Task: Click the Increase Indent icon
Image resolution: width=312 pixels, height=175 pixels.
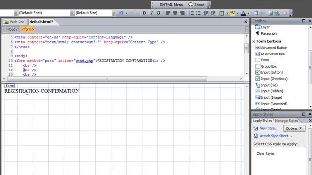Action: pos(213,13)
